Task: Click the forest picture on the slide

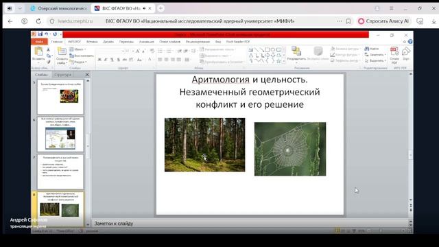Action: (204, 145)
